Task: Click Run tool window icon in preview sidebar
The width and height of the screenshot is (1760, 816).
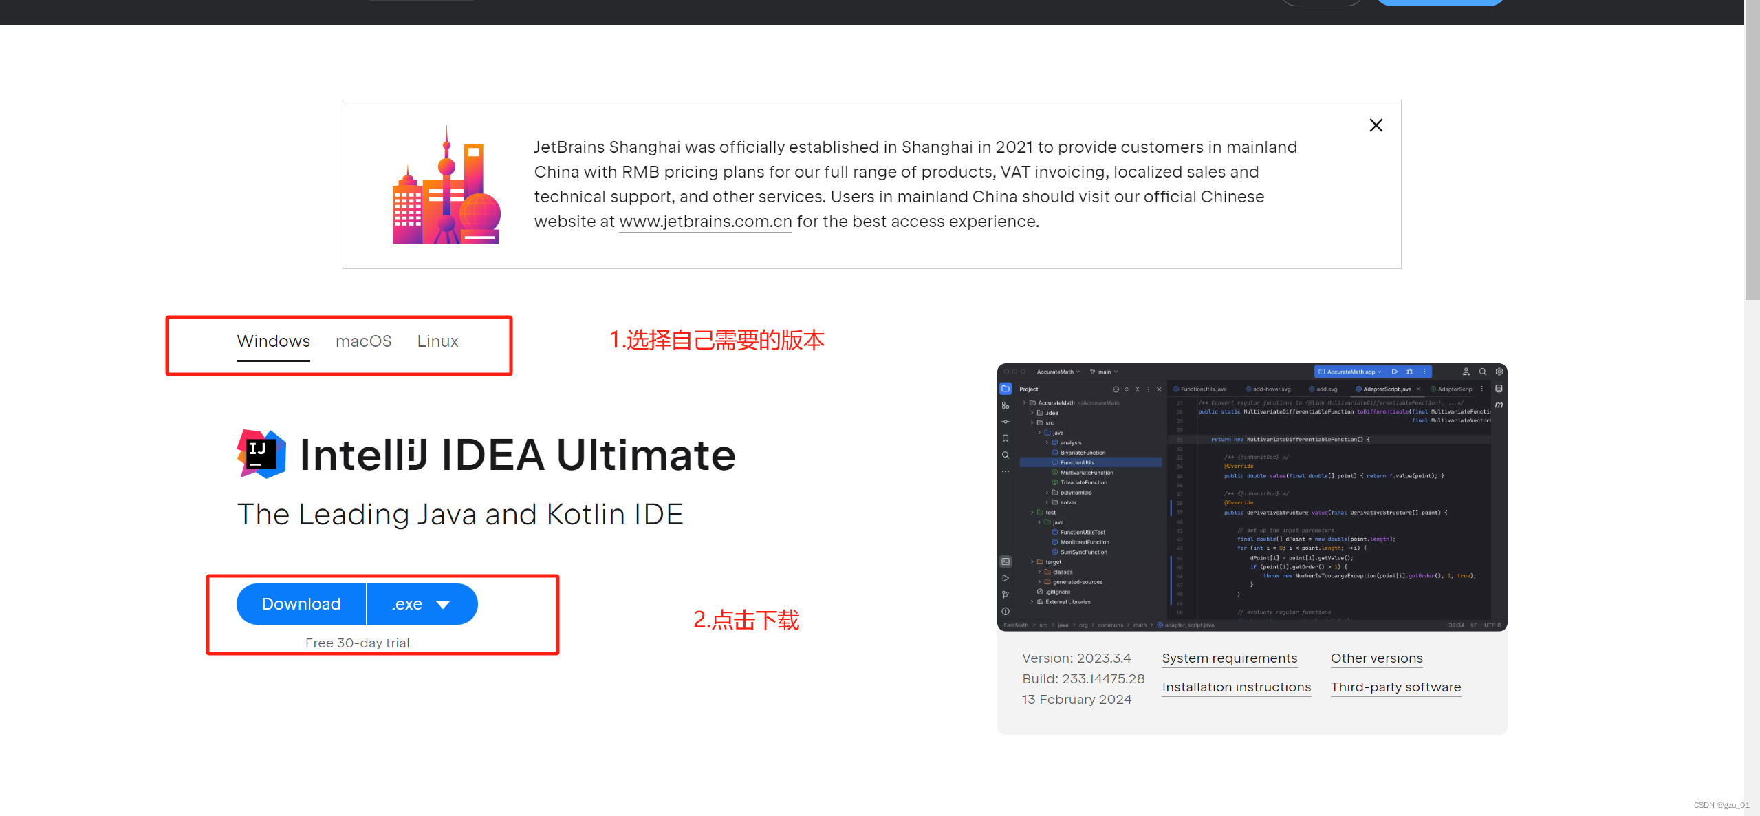Action: [1006, 578]
